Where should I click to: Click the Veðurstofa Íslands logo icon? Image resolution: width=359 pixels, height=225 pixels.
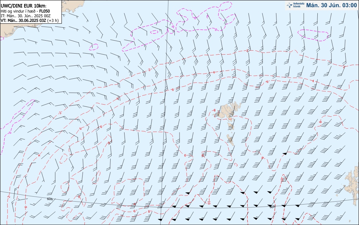coord(289,5)
